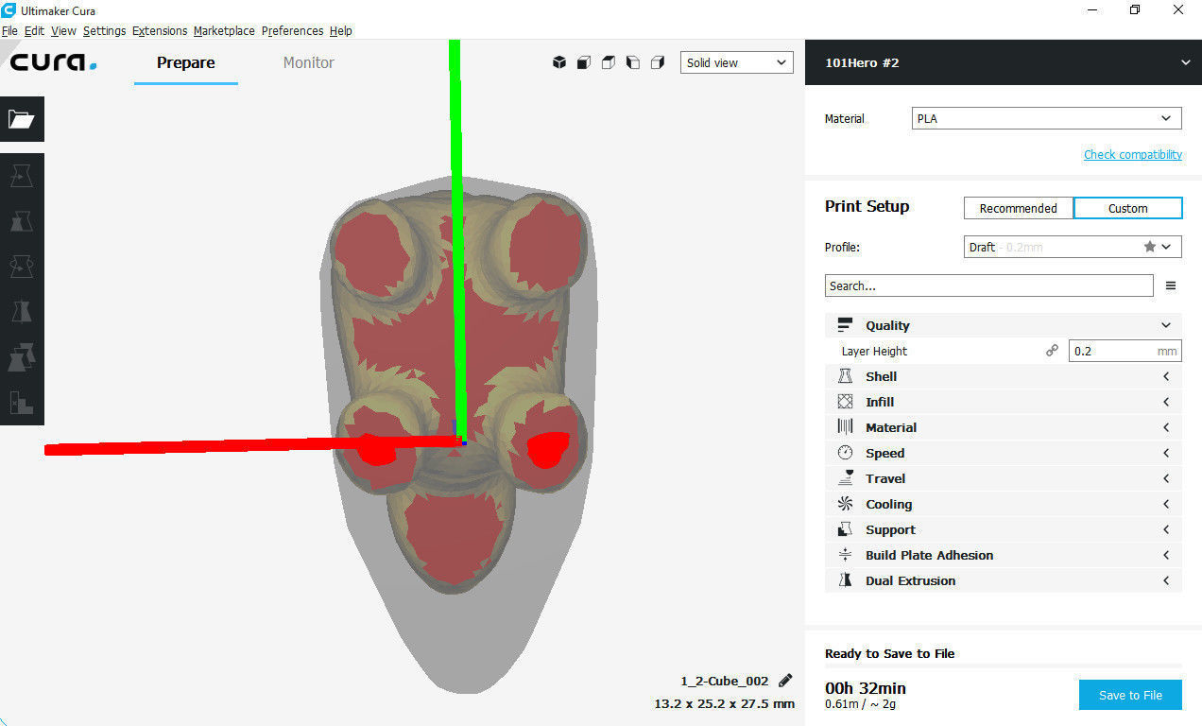Open the Per Model Settings tool
The width and height of the screenshot is (1202, 726).
tap(22, 357)
